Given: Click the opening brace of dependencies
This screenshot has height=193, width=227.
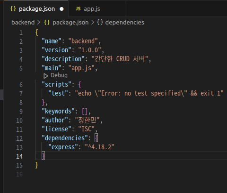Looking at the screenshot, I should coord(96,138).
